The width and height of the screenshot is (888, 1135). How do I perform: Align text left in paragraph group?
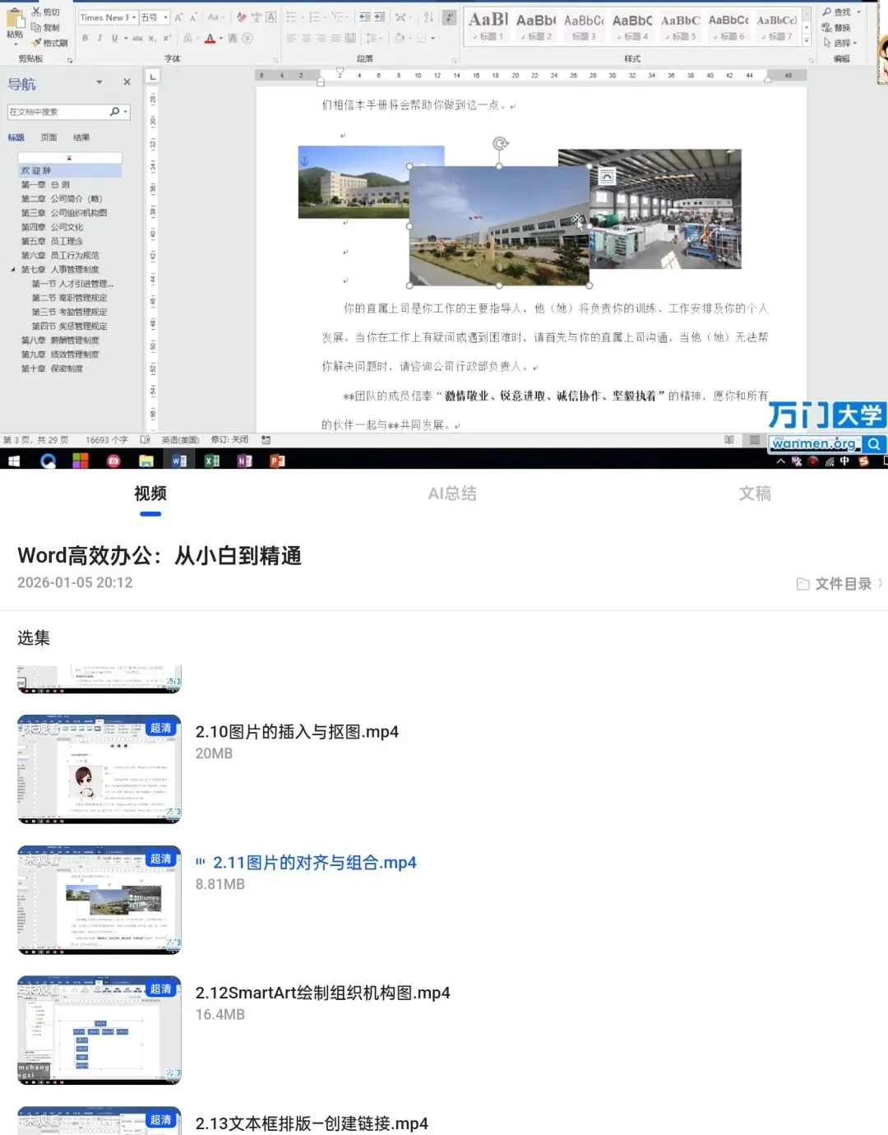[x=291, y=38]
